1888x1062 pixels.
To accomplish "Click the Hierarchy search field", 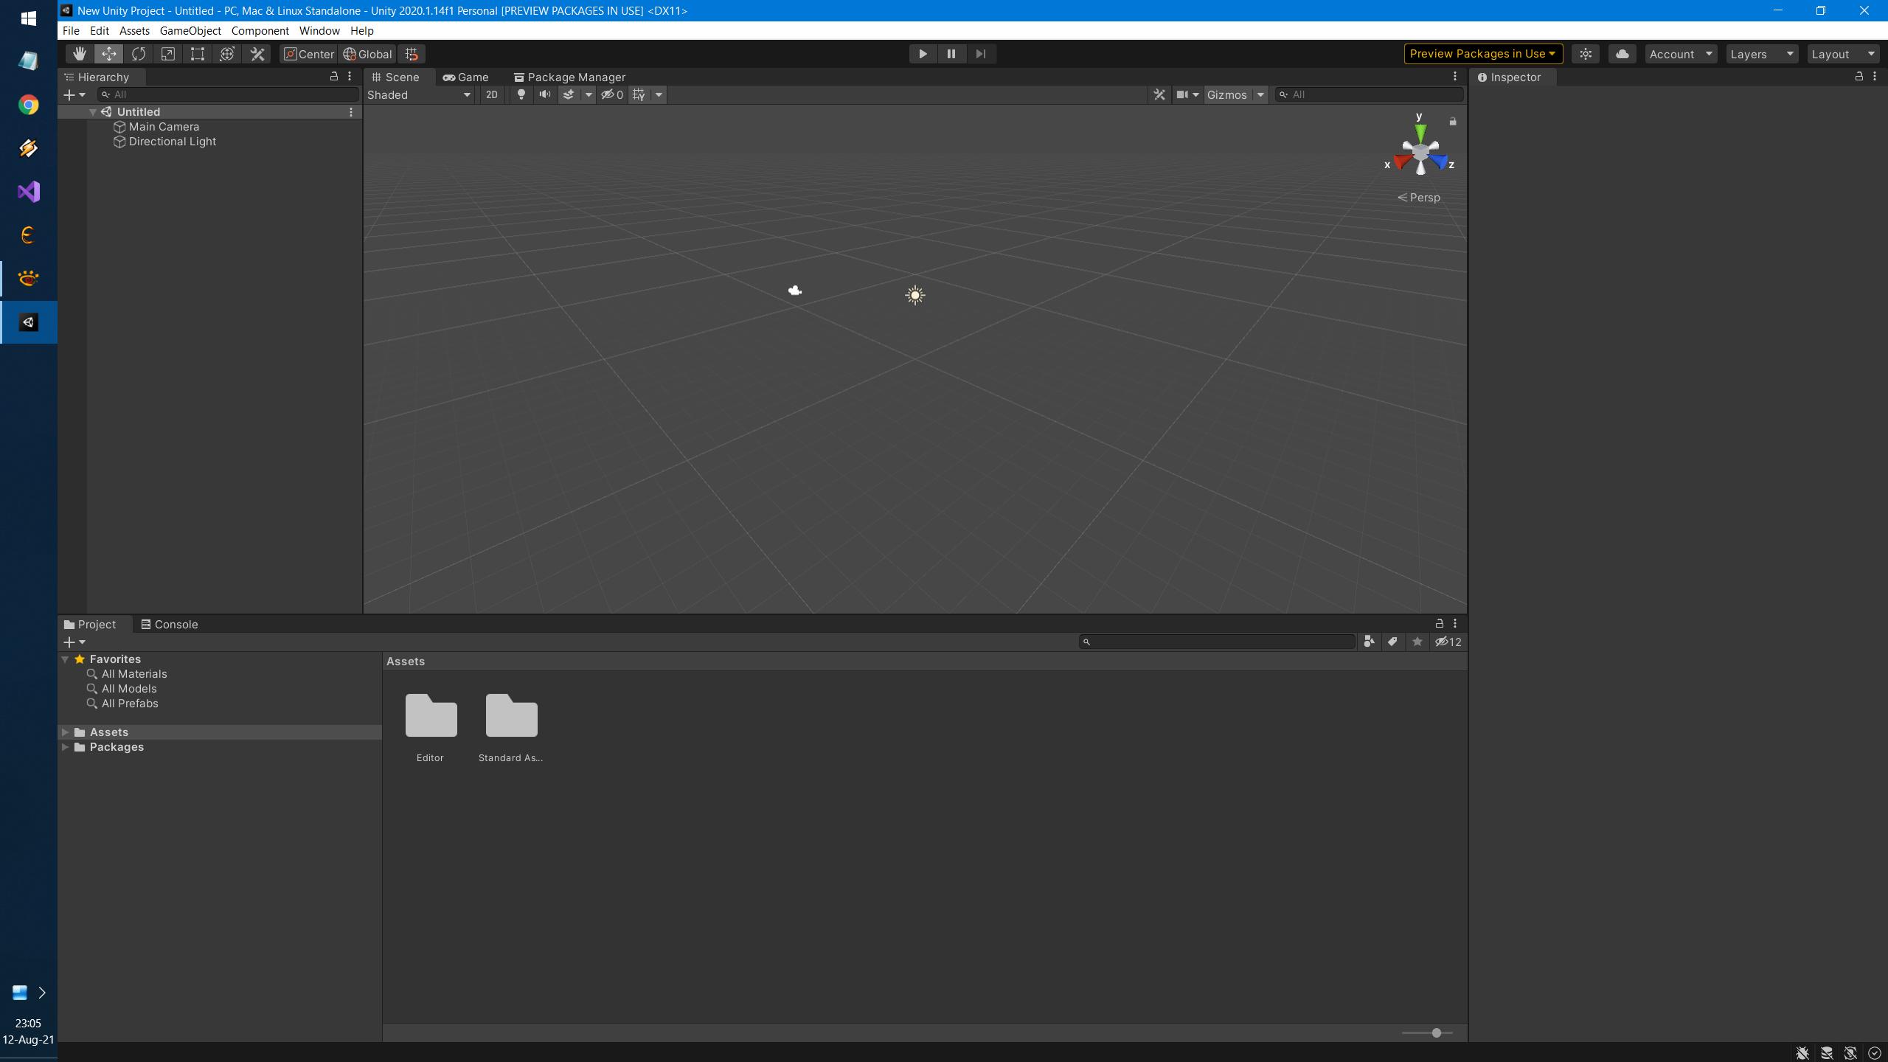I will [x=228, y=94].
